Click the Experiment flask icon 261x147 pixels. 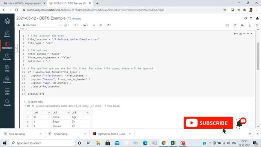click(x=250, y=25)
